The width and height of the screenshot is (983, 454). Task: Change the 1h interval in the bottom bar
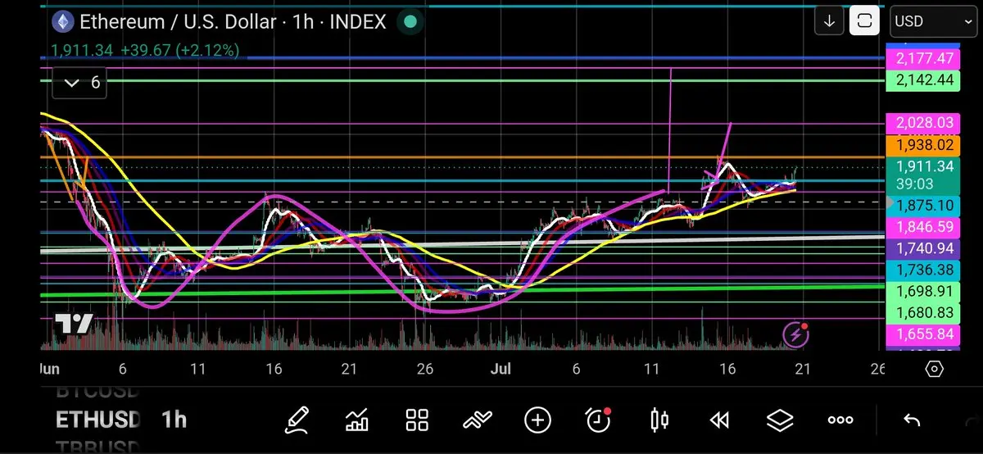click(x=174, y=420)
